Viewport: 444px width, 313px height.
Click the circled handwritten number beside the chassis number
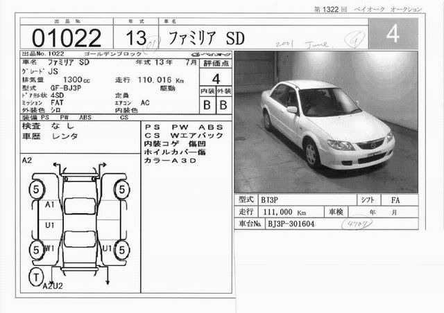pyautogui.click(x=357, y=224)
